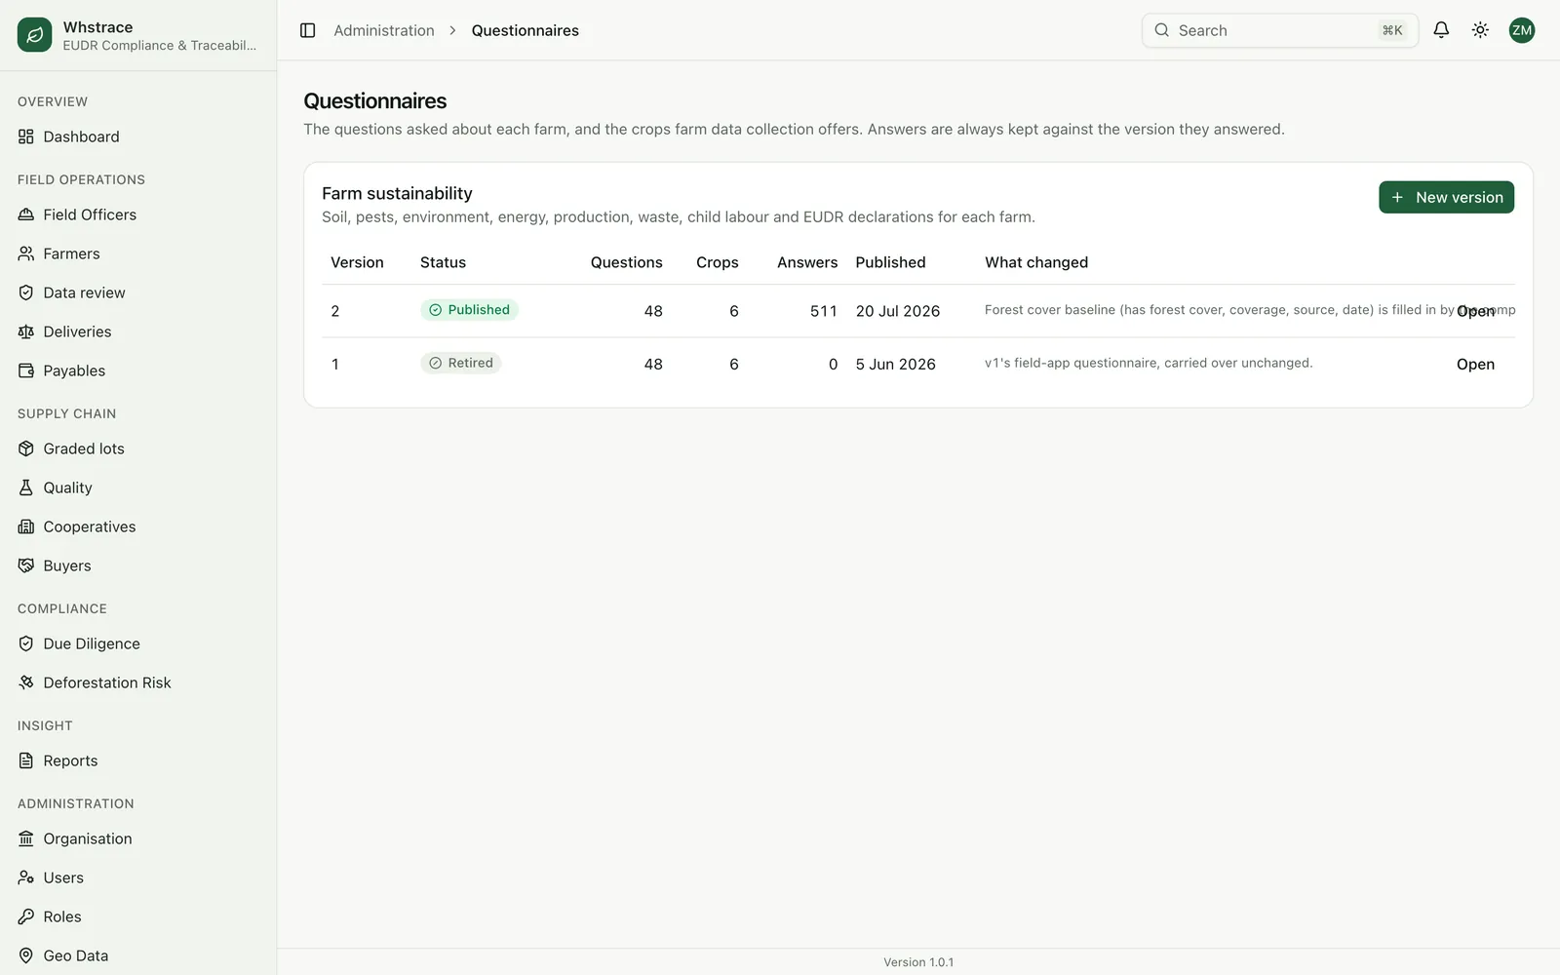Click the Whstrace leaf logo
The height and width of the screenshot is (975, 1560).
pyautogui.click(x=34, y=35)
